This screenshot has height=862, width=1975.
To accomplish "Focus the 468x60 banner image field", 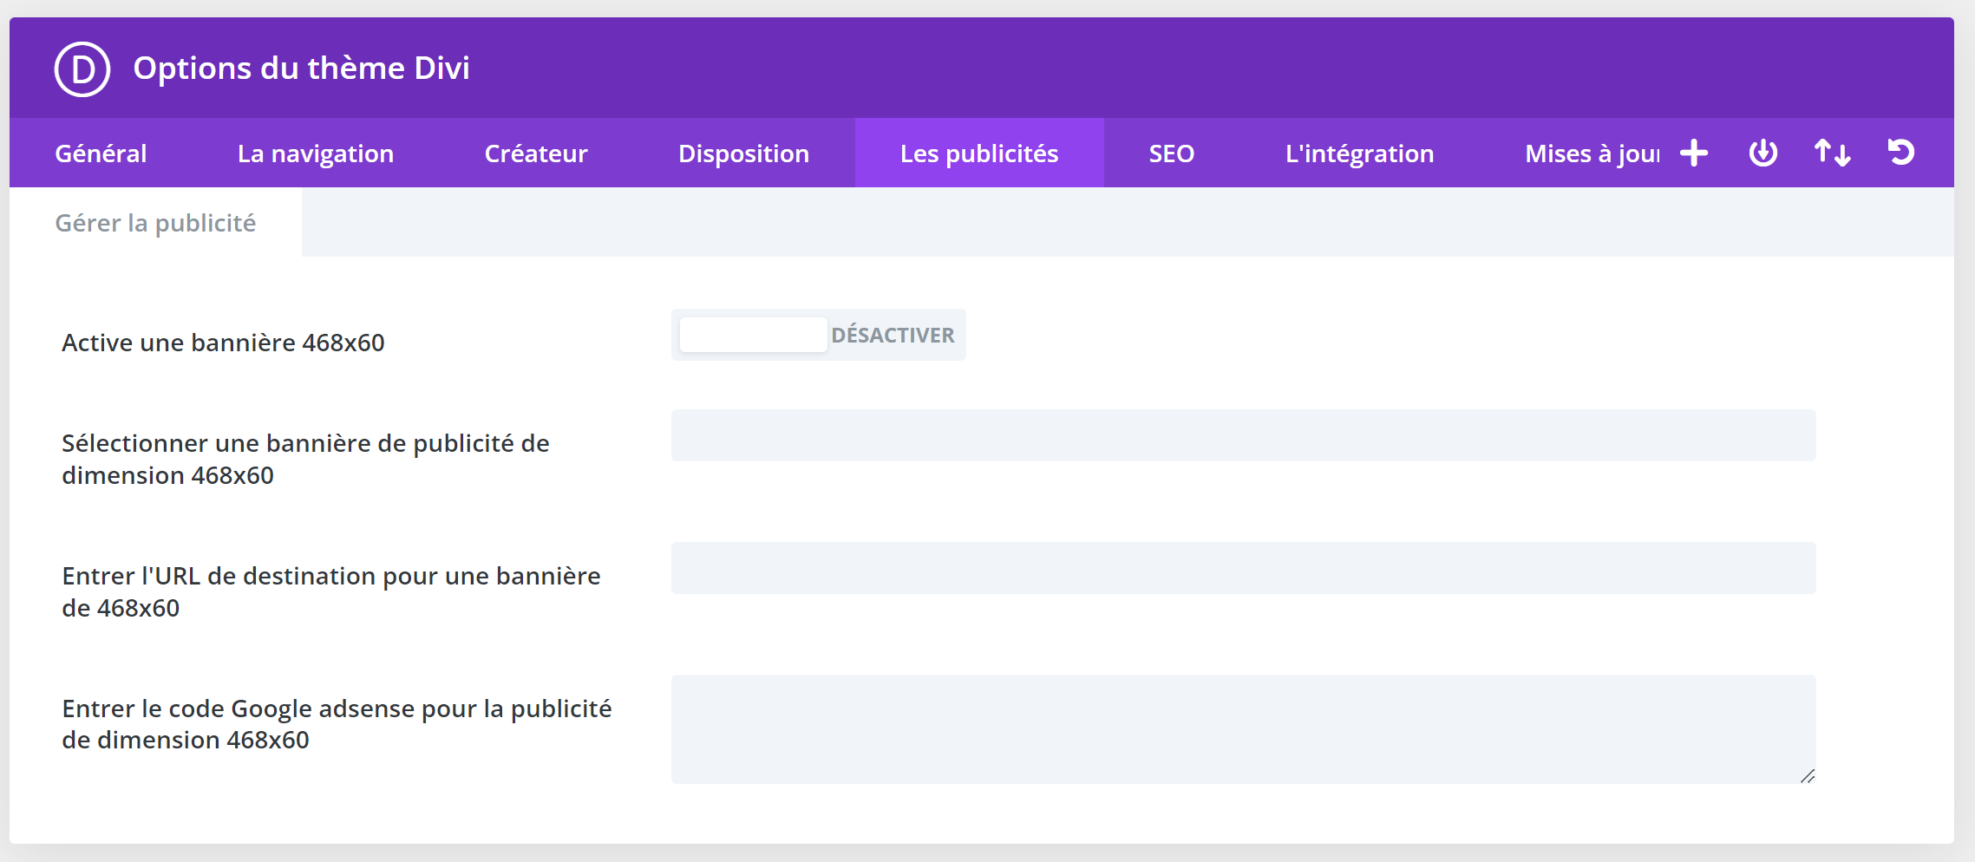I will click(1244, 435).
